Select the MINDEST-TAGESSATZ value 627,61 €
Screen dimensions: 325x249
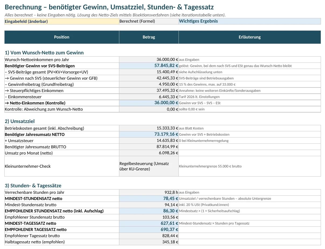[x=149, y=223]
